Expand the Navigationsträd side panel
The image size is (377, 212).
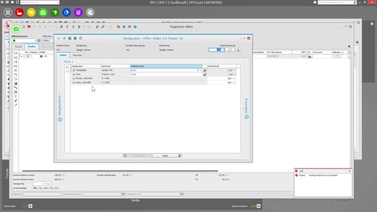[60, 120]
